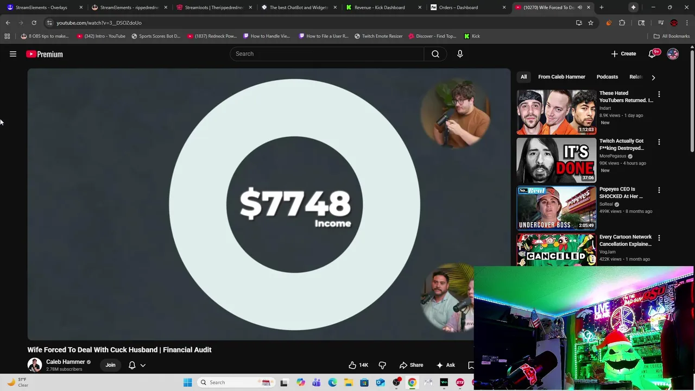The width and height of the screenshot is (695, 391).
Task: Click the Gemini sparkle button in title bar
Action: coord(634,8)
